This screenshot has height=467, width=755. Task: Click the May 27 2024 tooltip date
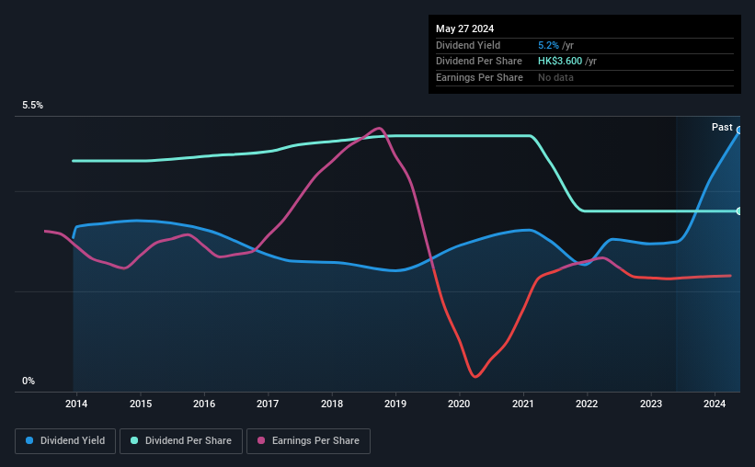pos(463,28)
